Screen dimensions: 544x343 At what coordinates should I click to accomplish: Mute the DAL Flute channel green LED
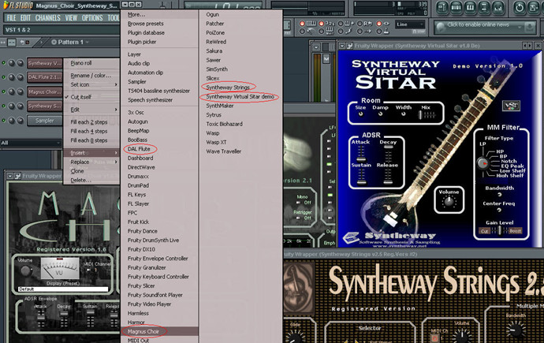click(4, 77)
